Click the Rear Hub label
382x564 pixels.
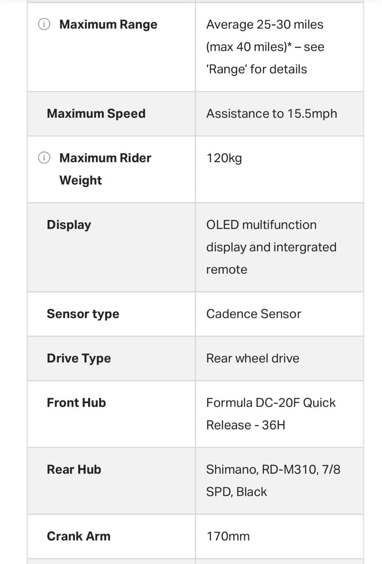point(74,470)
